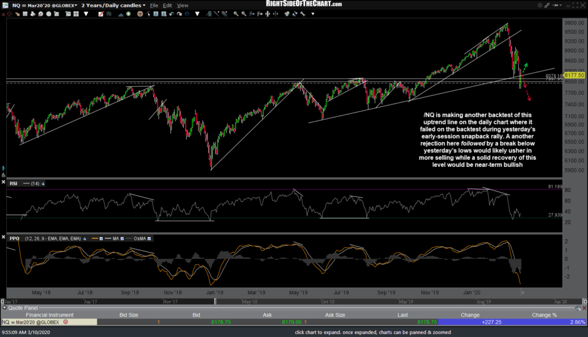Click the wrench chart settings icon
Image resolution: width=588 pixels, height=337 pixels.
[x=303, y=14]
